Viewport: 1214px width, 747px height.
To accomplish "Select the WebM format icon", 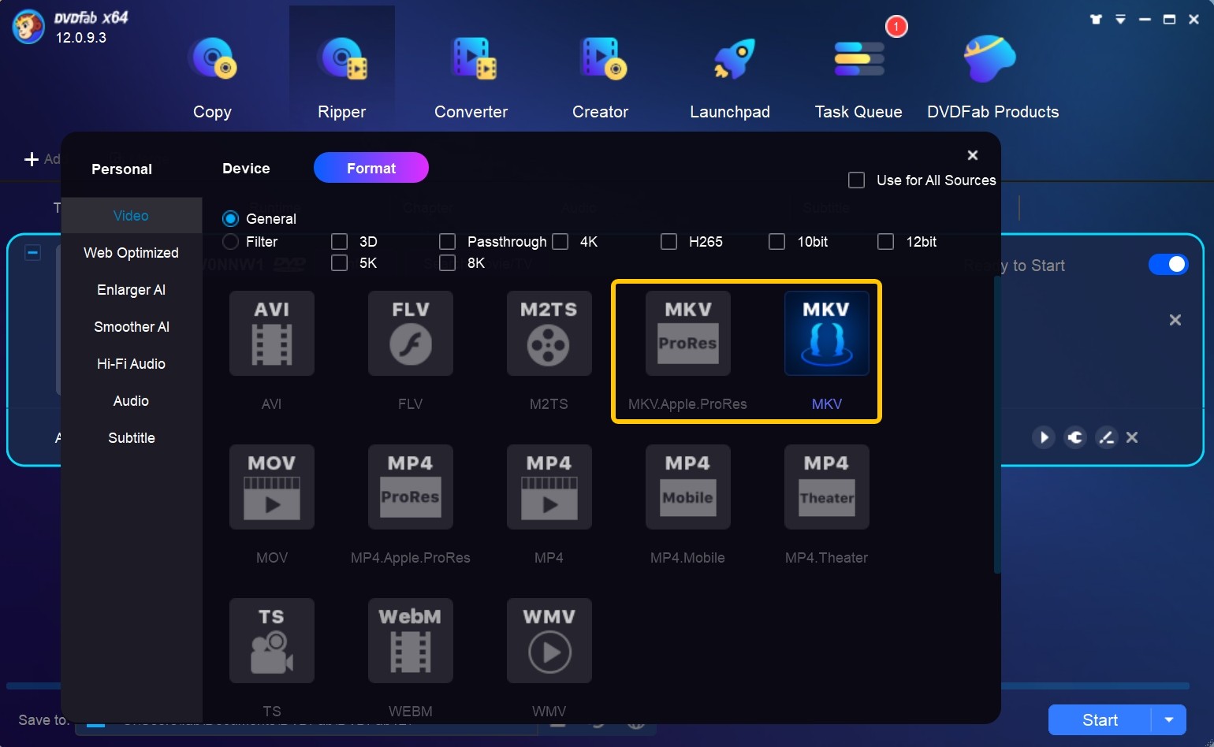I will [411, 641].
